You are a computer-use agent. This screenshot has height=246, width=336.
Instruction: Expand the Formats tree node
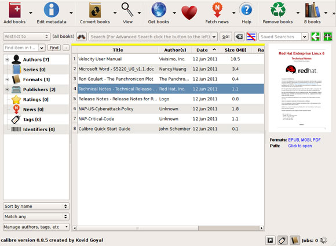[7, 79]
